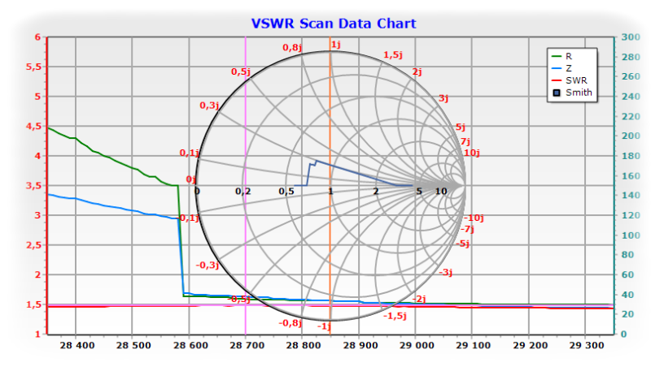Click the Smith resistance label 0,2
Screen dimensions: 664x367
pyautogui.click(x=243, y=192)
